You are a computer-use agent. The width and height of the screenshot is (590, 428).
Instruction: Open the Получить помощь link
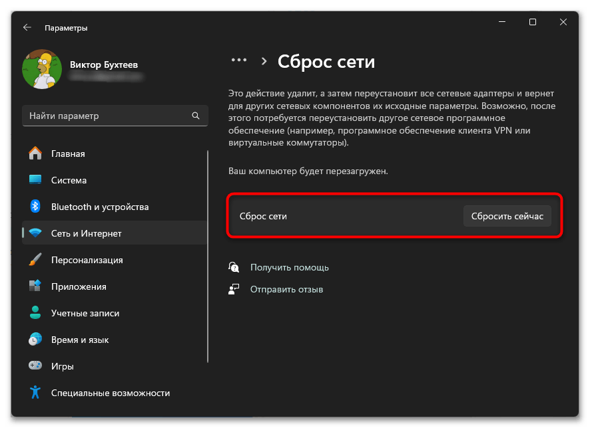[x=290, y=268]
